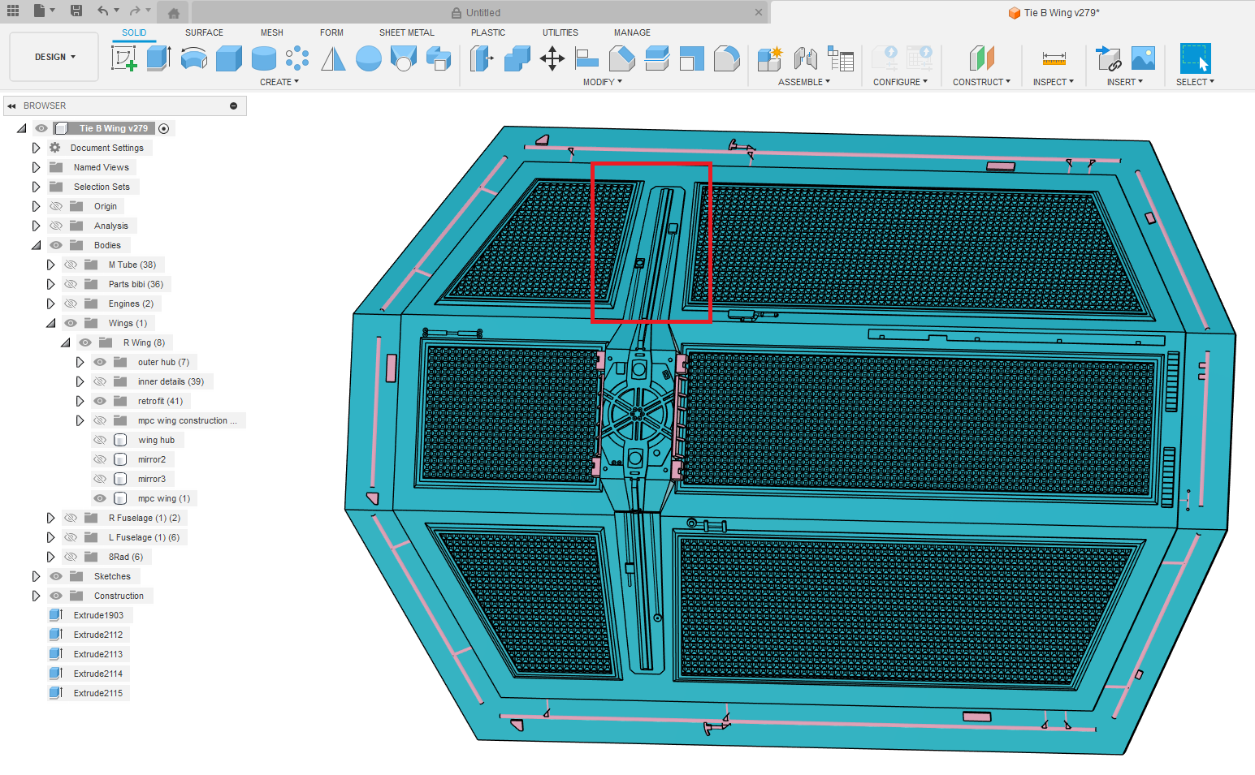Expand Document Settings node
The image size is (1255, 775).
[36, 148]
